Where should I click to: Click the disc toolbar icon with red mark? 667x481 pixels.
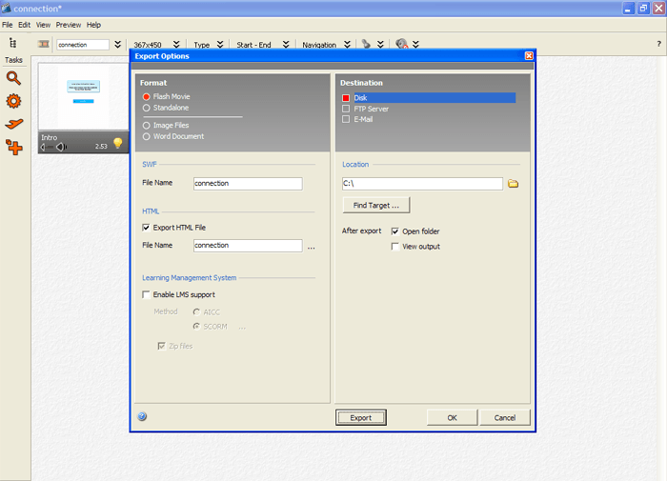pyautogui.click(x=401, y=44)
